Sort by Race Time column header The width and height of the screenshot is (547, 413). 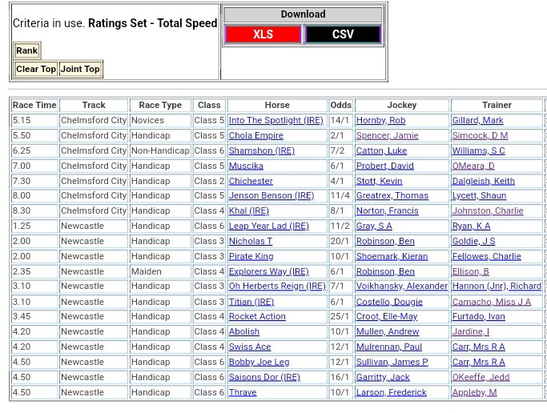click(34, 105)
